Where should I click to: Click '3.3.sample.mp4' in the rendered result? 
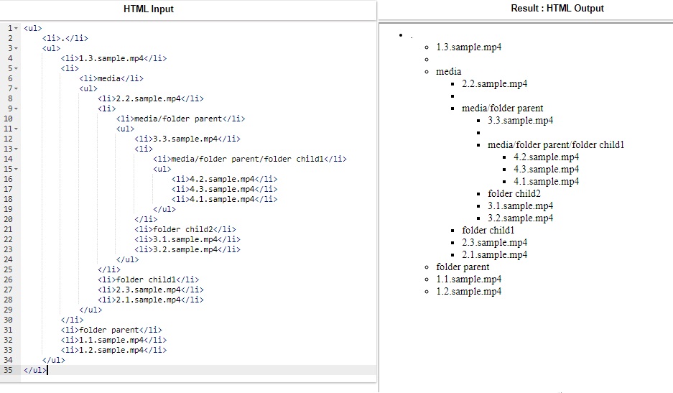[520, 120]
